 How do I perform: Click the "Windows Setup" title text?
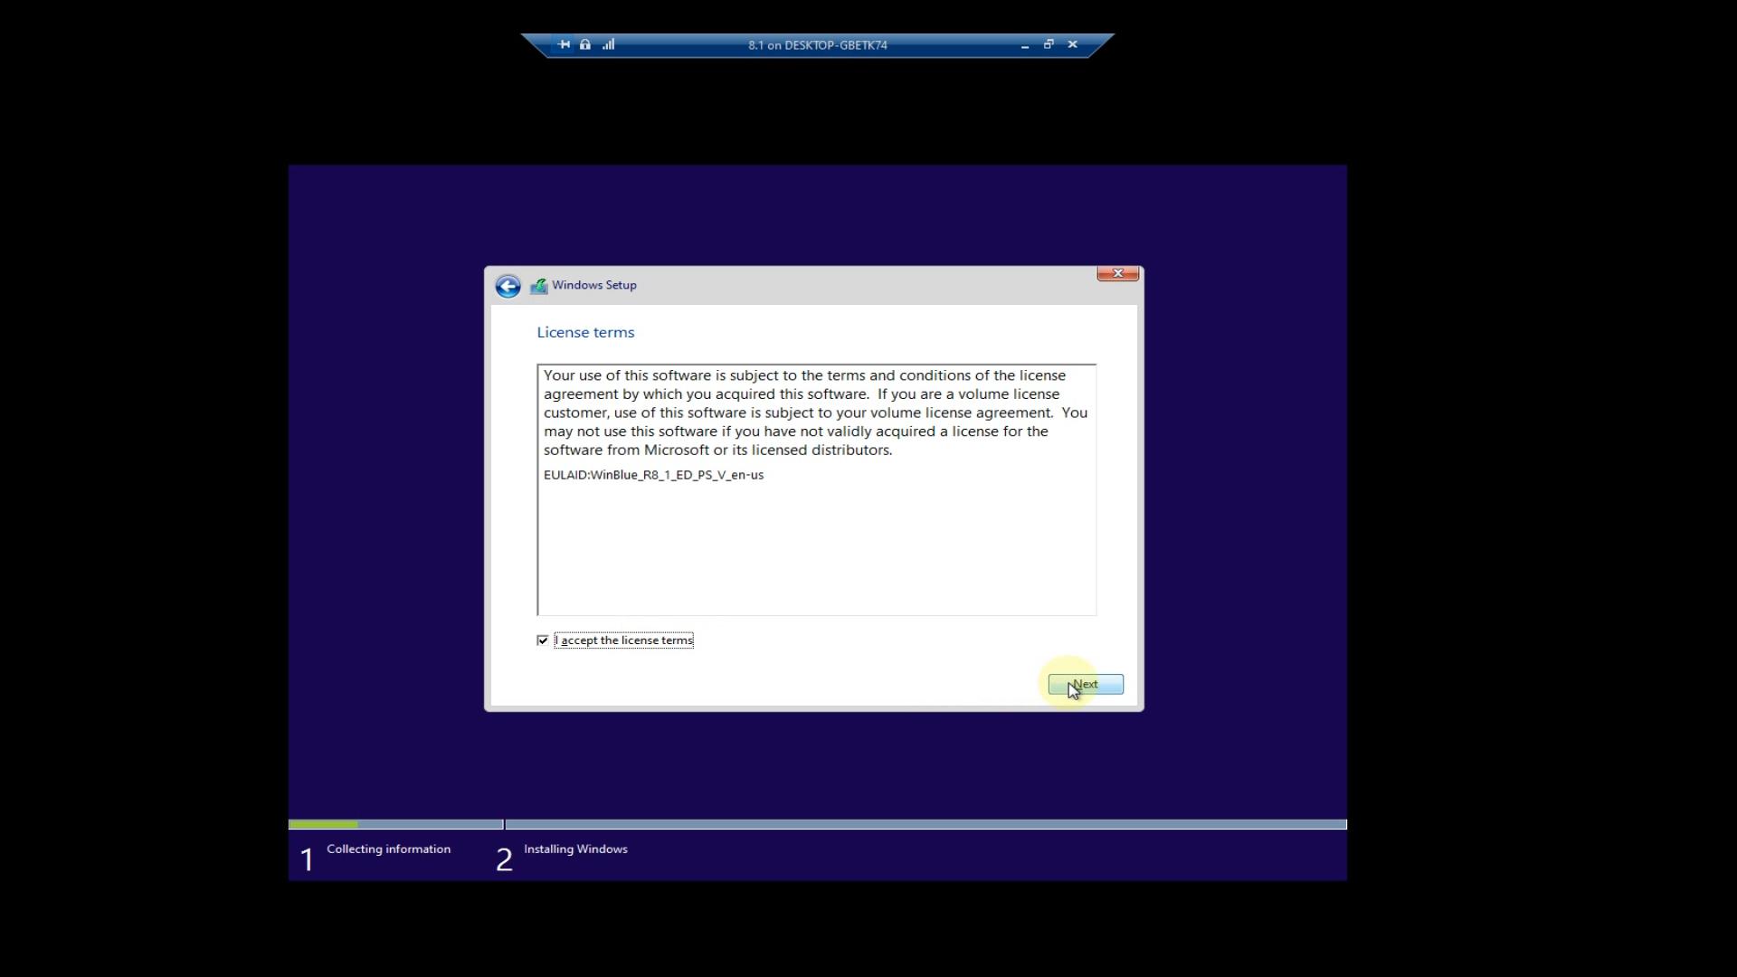(594, 285)
